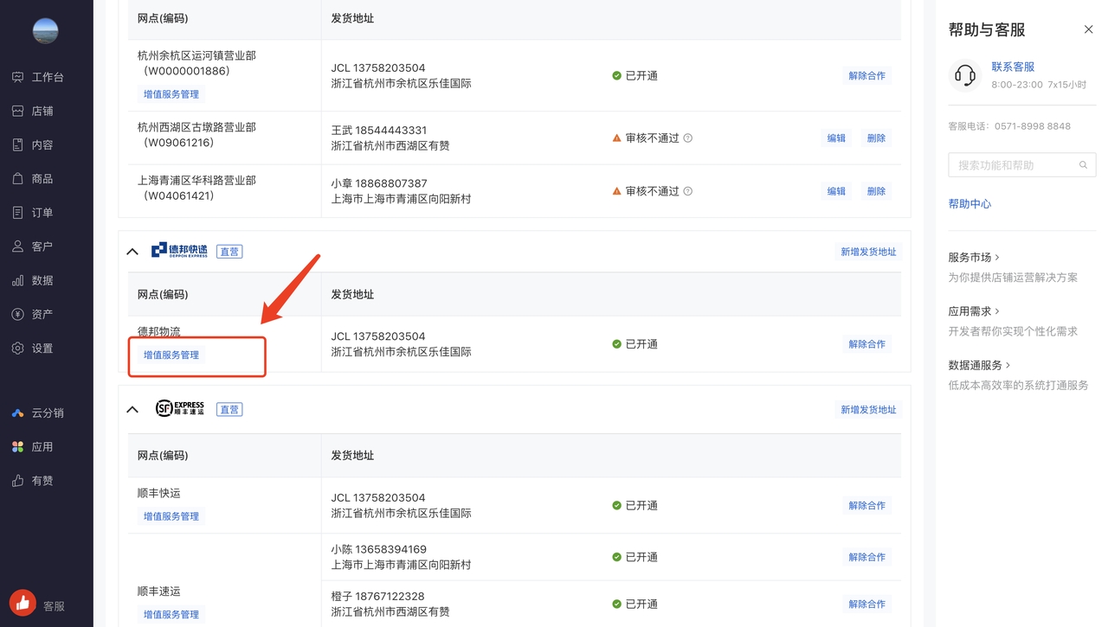Open 增值服务管理 under 德邦物流

(x=171, y=355)
